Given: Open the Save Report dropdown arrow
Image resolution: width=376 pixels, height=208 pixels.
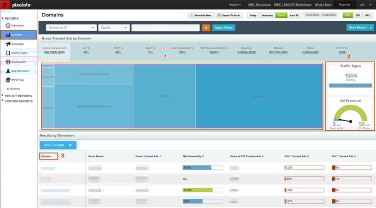Looking at the screenshot, I should point(371,27).
